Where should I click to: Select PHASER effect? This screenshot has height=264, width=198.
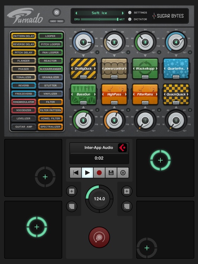click(24, 69)
